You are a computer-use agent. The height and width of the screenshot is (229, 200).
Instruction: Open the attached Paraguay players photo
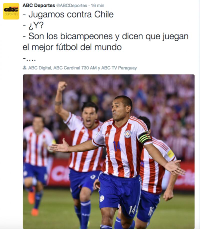click(109, 151)
